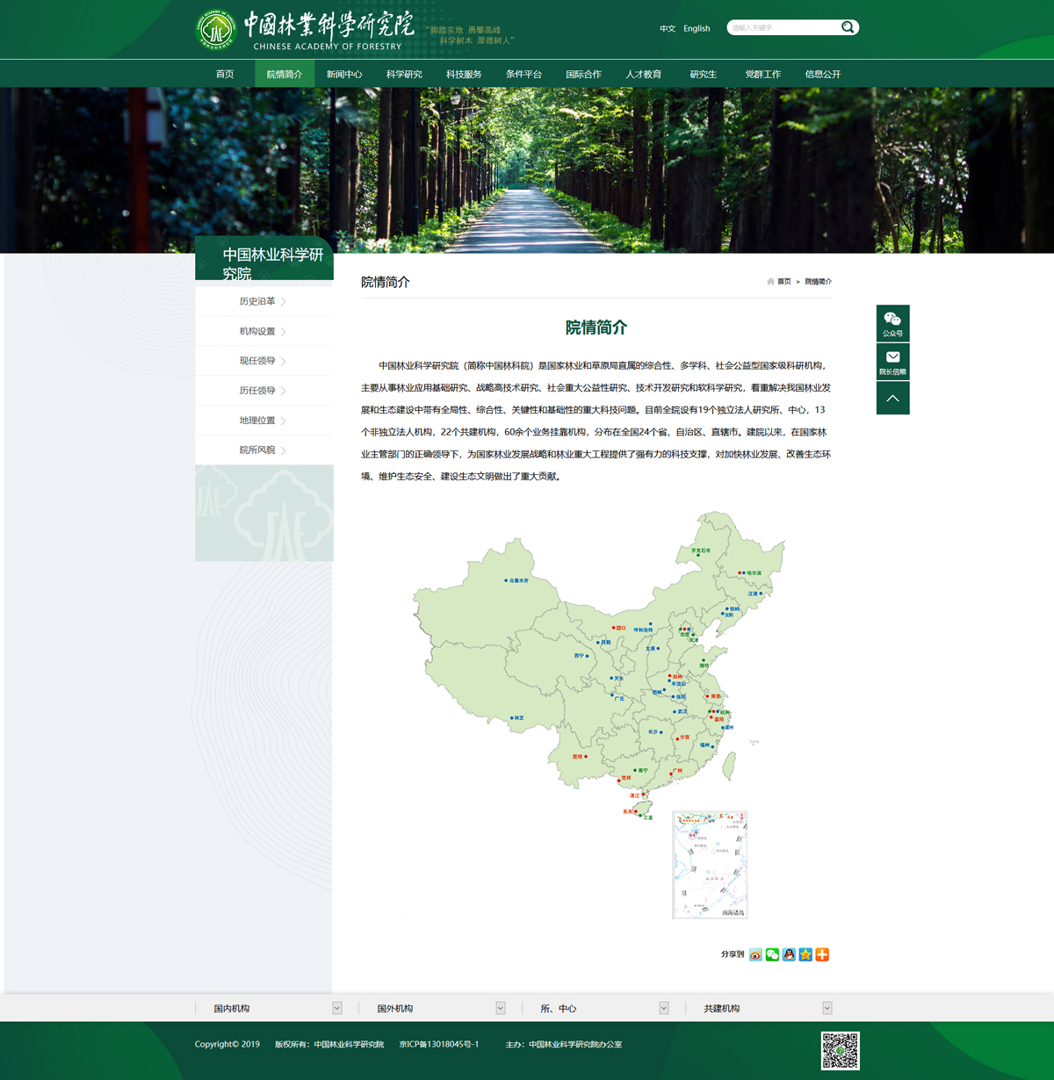The height and width of the screenshot is (1080, 1054).
Task: Share page to Sina Weibo
Action: [755, 954]
